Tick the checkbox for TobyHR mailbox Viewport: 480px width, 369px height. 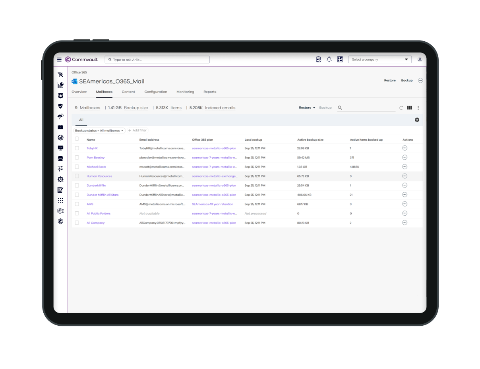point(77,148)
